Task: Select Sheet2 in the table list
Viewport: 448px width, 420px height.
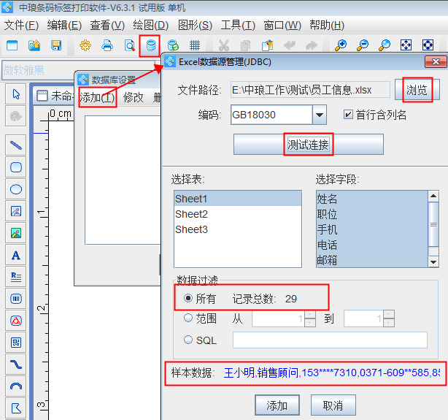Action: tap(191, 214)
